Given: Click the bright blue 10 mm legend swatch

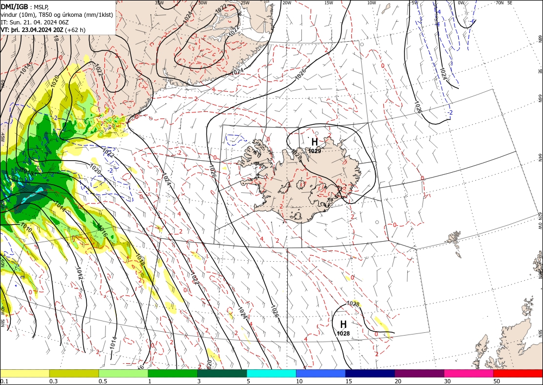Looking at the screenshot, I should pyautogui.click(x=321, y=373).
